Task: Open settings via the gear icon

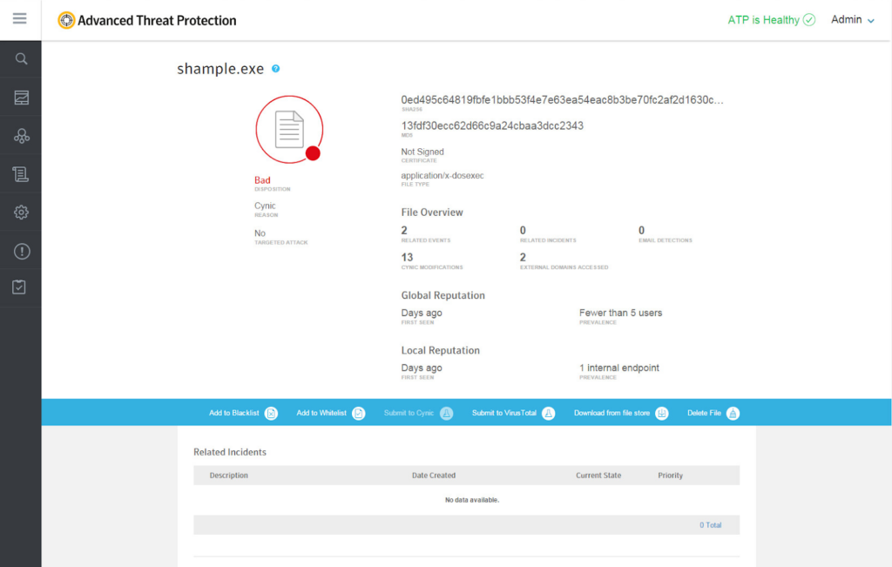Action: point(21,213)
